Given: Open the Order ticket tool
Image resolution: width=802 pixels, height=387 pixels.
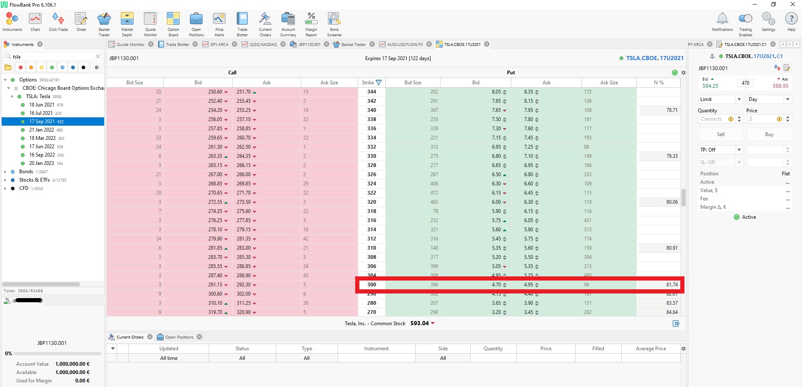Looking at the screenshot, I should 81,22.
